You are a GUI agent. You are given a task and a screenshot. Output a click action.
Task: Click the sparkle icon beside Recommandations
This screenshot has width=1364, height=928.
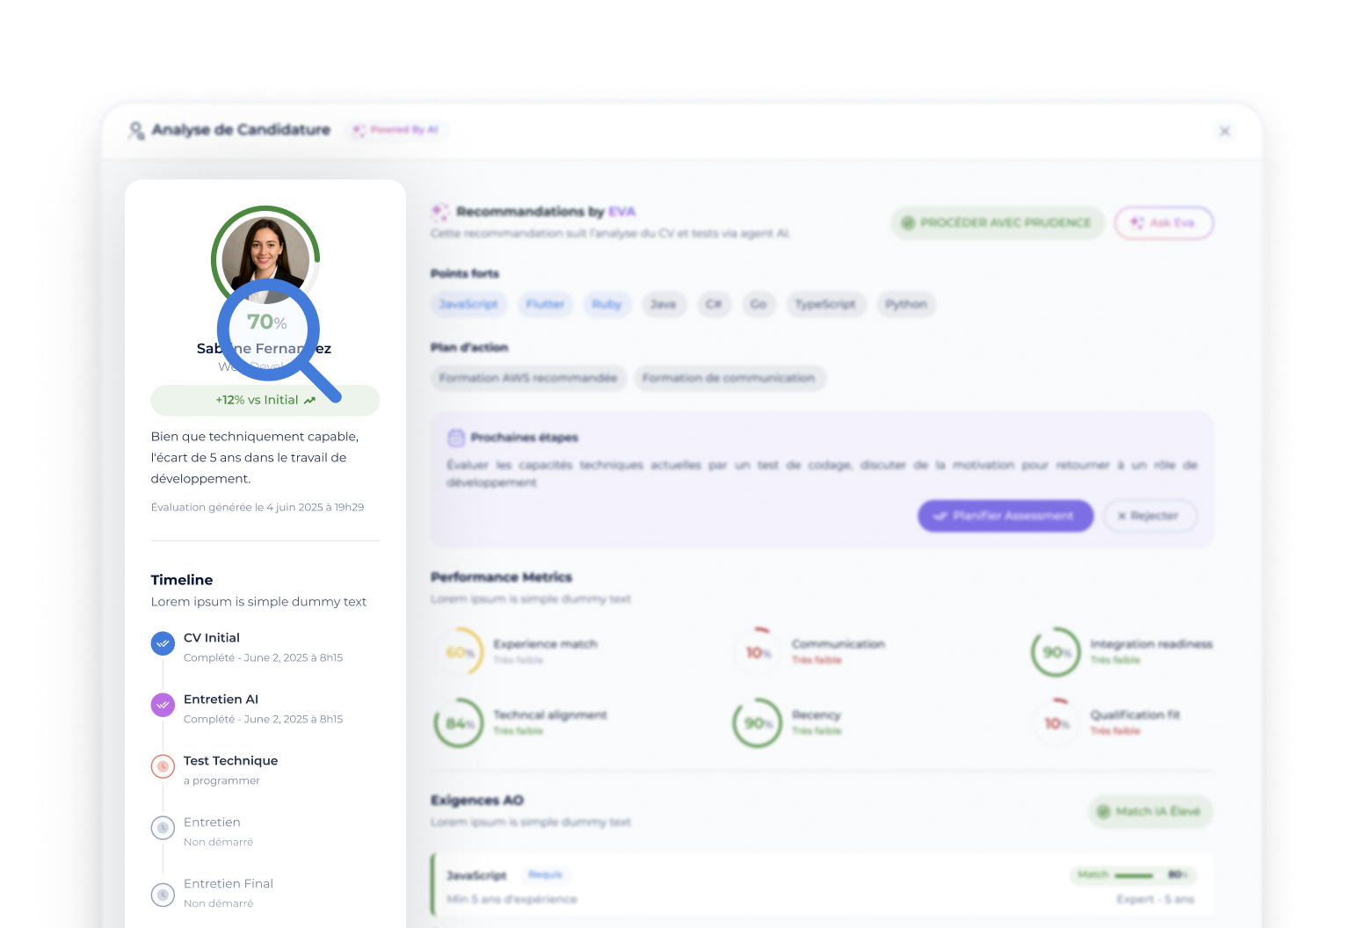coord(440,212)
